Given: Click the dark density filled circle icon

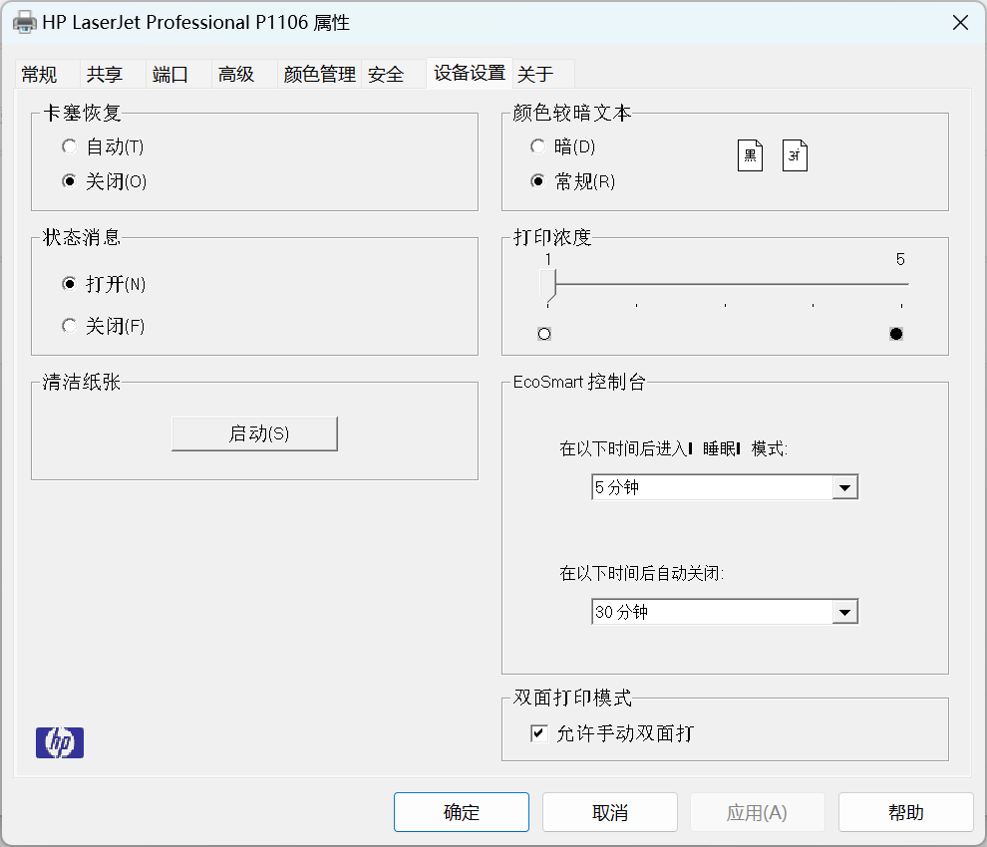Looking at the screenshot, I should tap(896, 334).
